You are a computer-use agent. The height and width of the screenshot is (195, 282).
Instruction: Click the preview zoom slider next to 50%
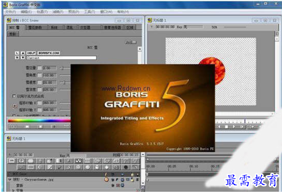click(235, 27)
